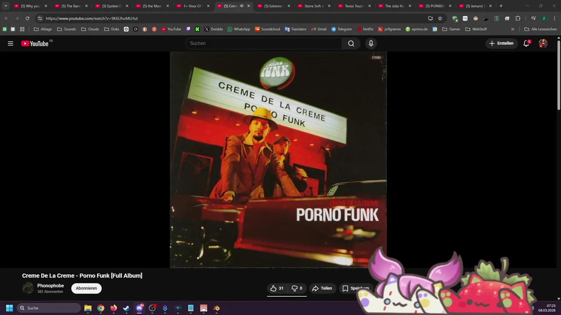Mute the playing Creme tab speaker icon

click(x=241, y=6)
